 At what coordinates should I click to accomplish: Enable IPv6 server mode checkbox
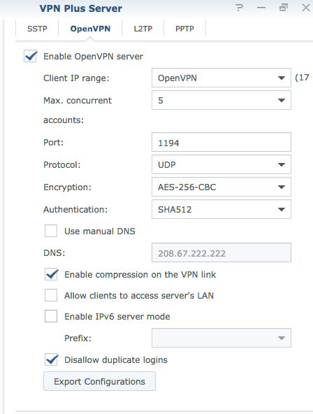pos(51,316)
